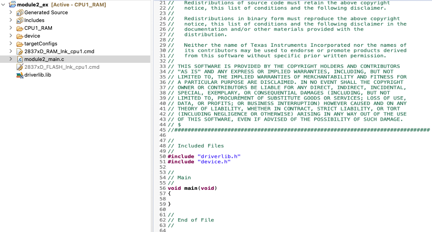Select the device folder label

pos(32,36)
